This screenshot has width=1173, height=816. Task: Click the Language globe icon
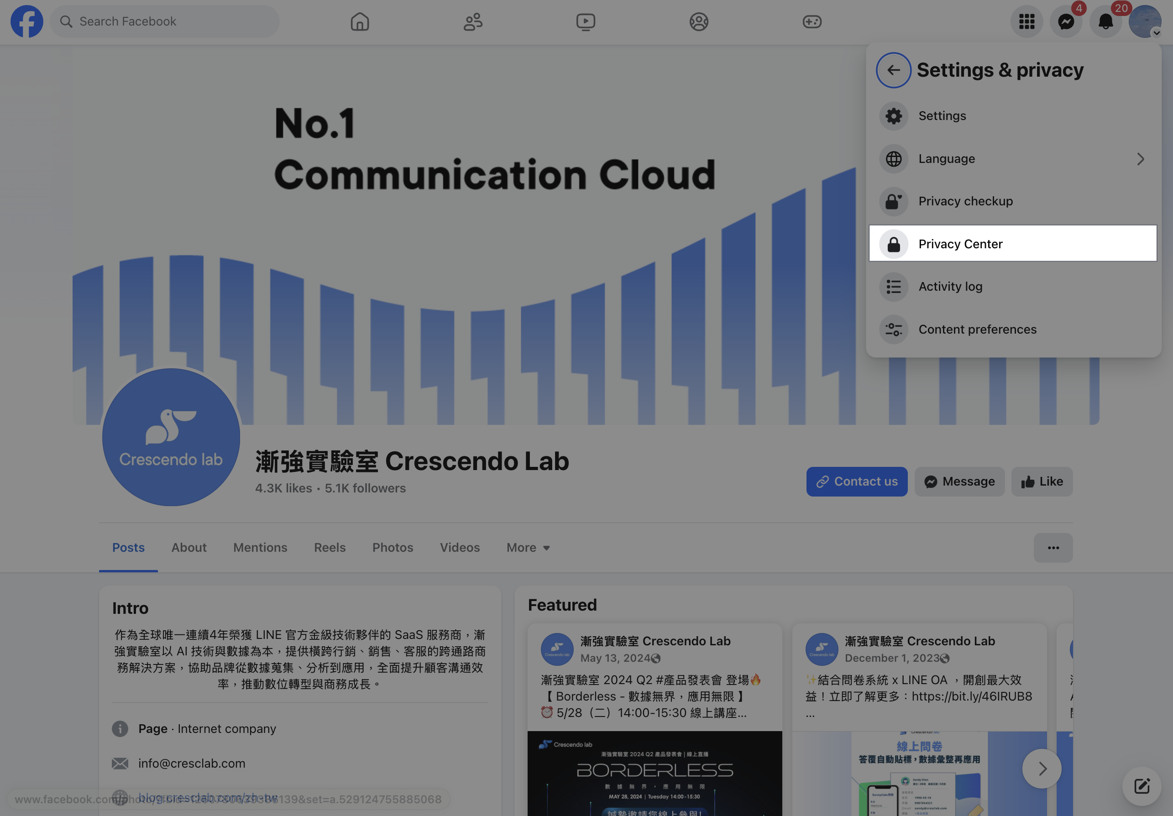point(894,159)
